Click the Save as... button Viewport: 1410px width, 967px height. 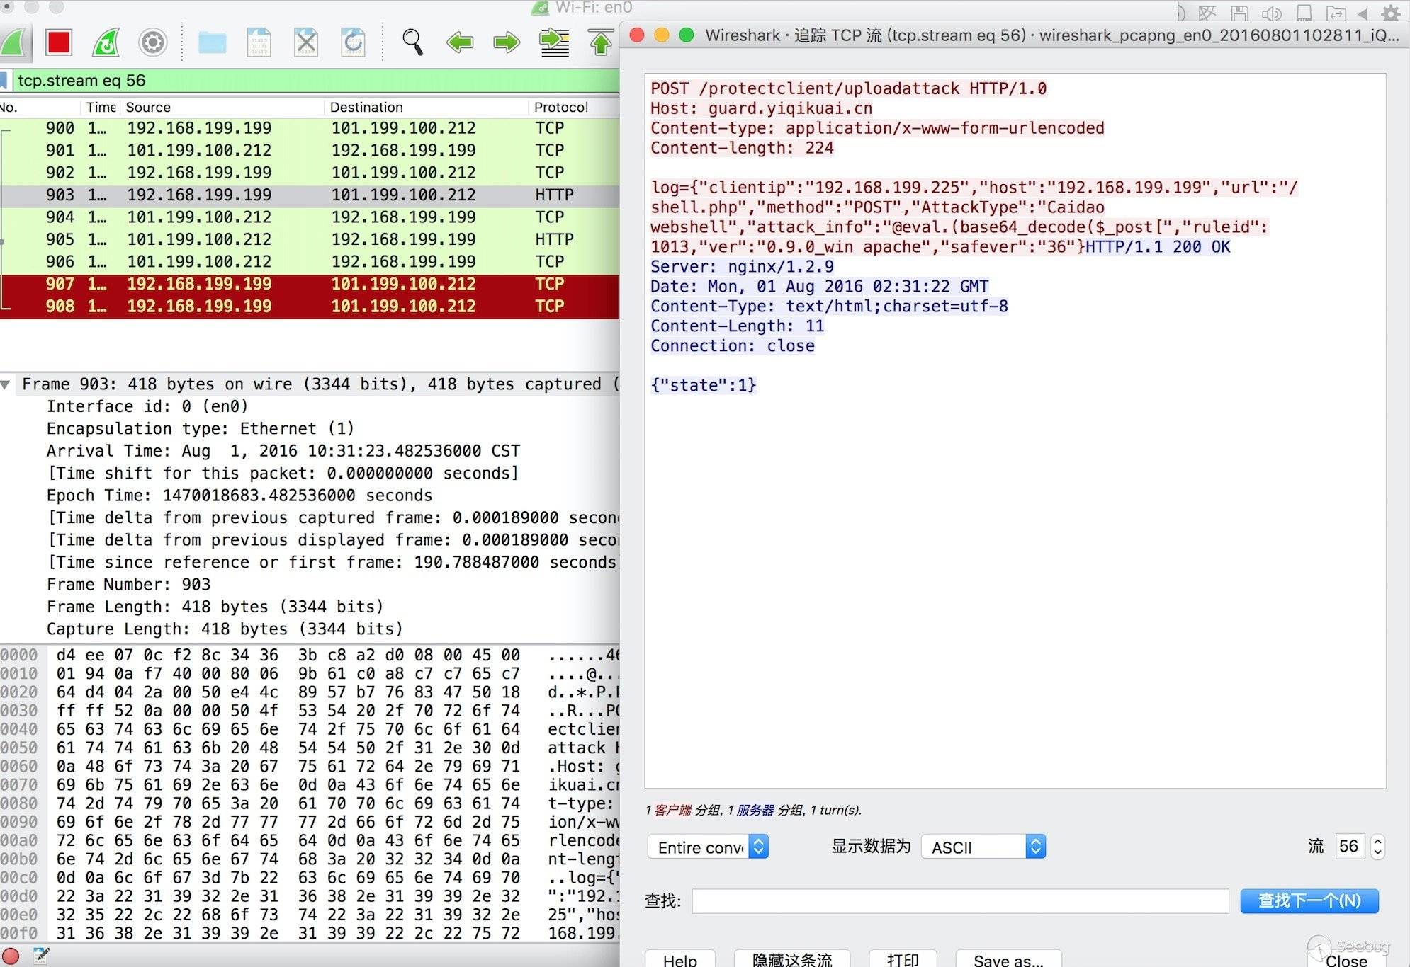(1008, 959)
